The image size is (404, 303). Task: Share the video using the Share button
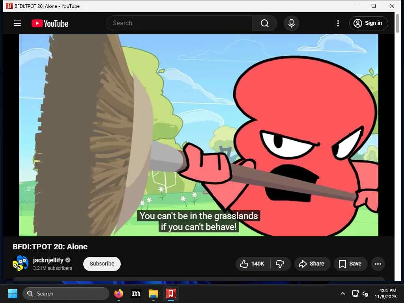pyautogui.click(x=312, y=264)
